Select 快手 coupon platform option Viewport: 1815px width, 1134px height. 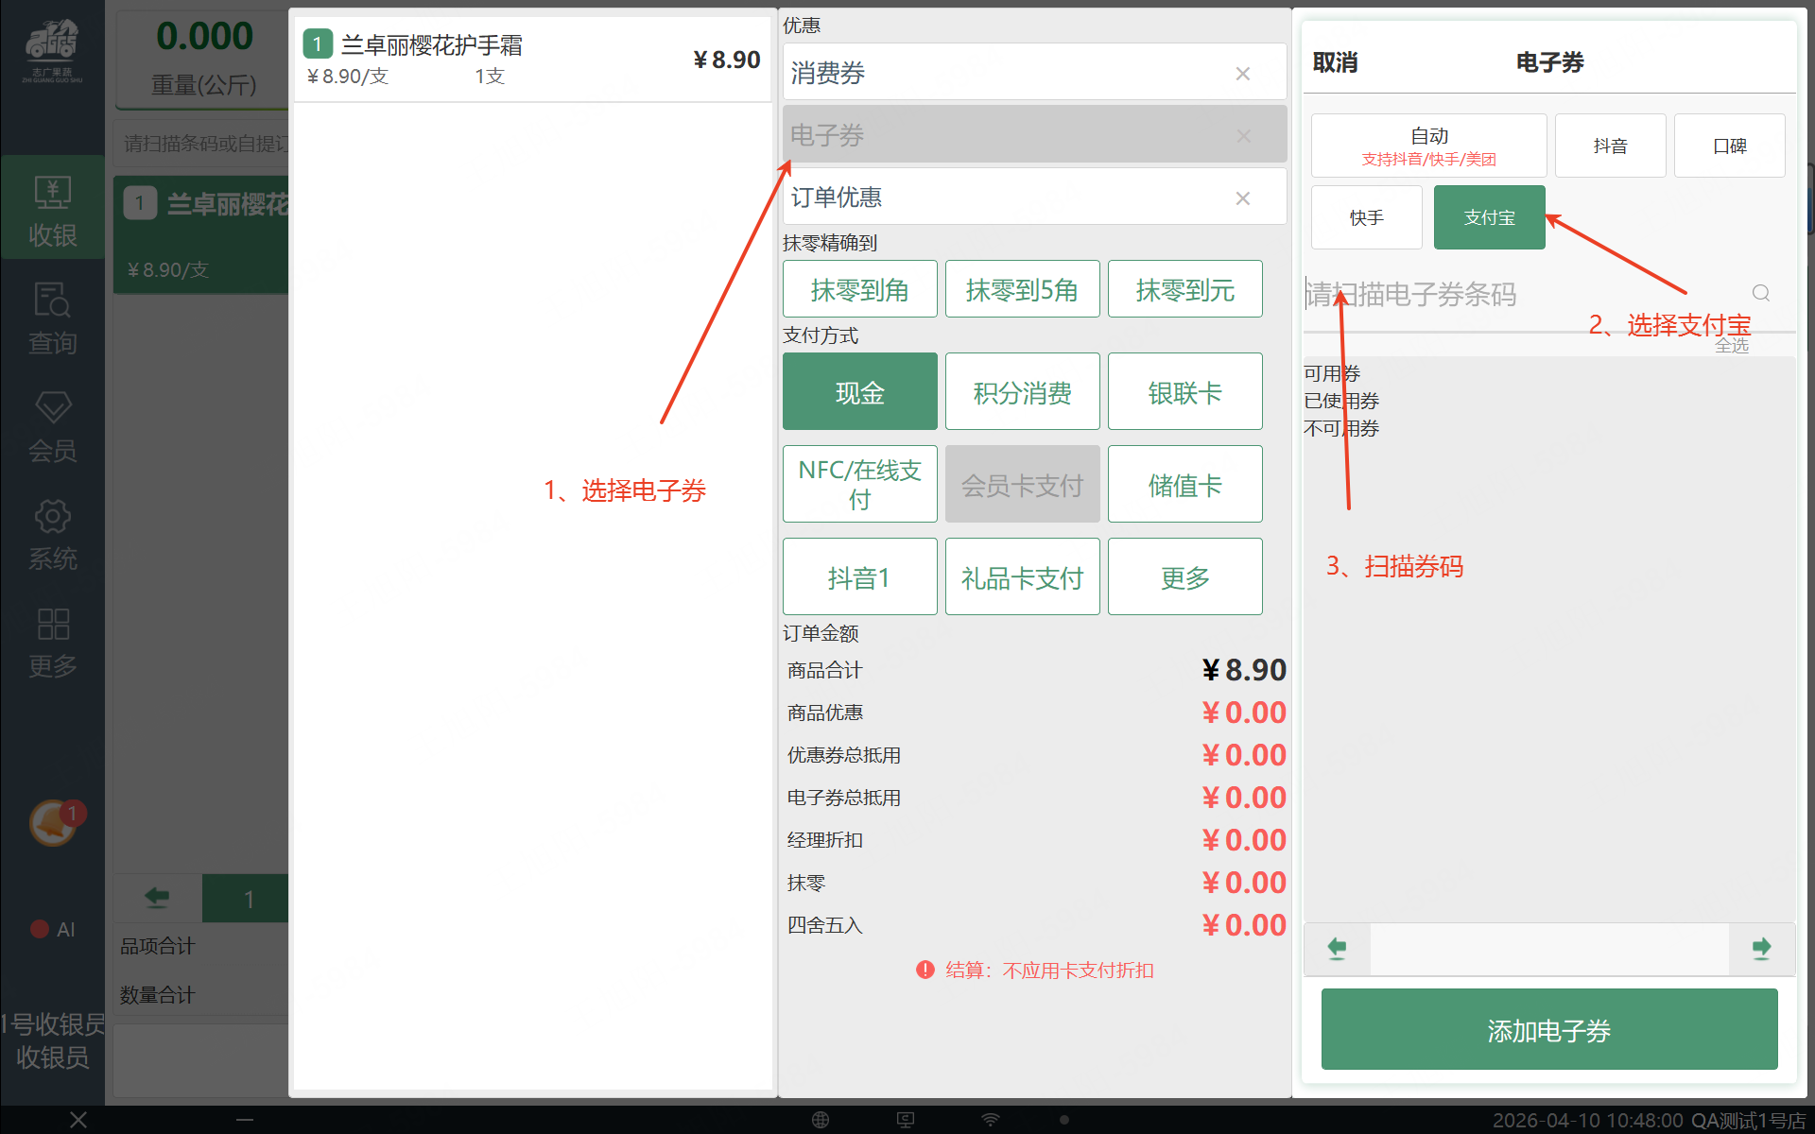[x=1366, y=217]
